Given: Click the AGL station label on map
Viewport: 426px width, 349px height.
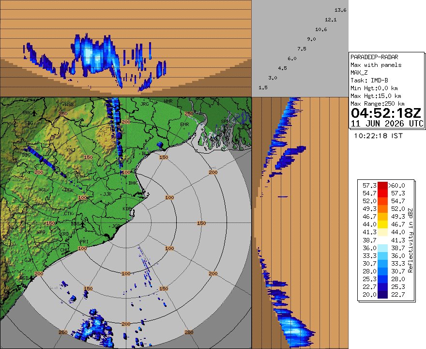Looking at the screenshot, I should (x=43, y=190).
